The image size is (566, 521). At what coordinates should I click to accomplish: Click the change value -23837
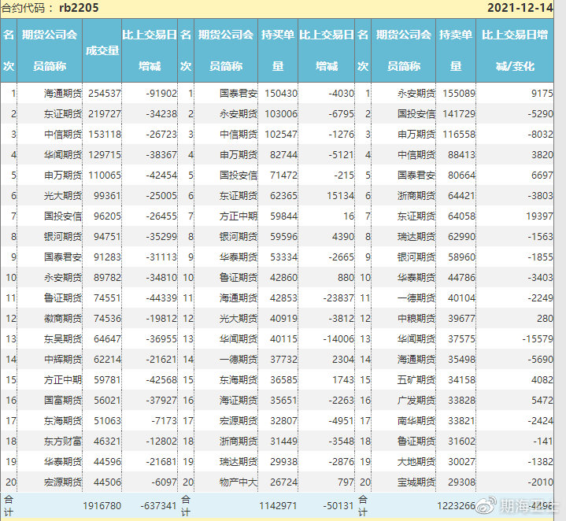338,298
